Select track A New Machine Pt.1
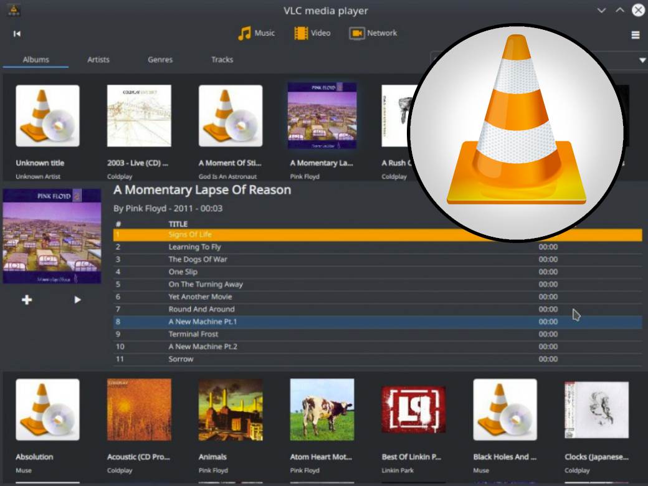The width and height of the screenshot is (648, 486). pos(202,322)
